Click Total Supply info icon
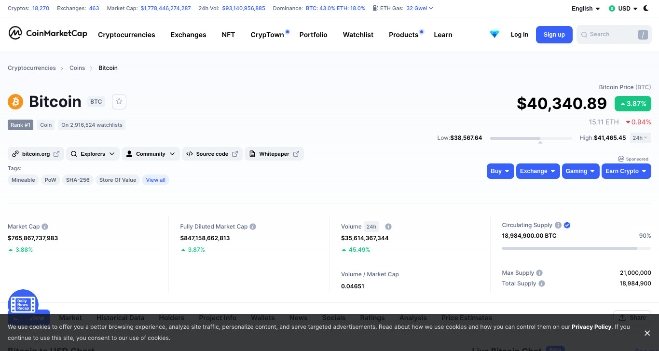The width and height of the screenshot is (659, 351). (x=542, y=283)
